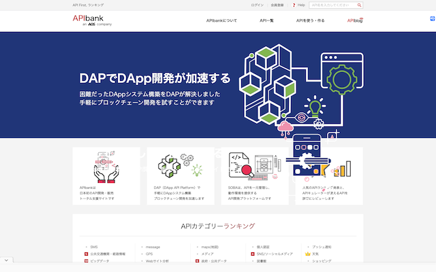
Task: Open the 個人認証 category
Action: pyautogui.click(x=263, y=247)
